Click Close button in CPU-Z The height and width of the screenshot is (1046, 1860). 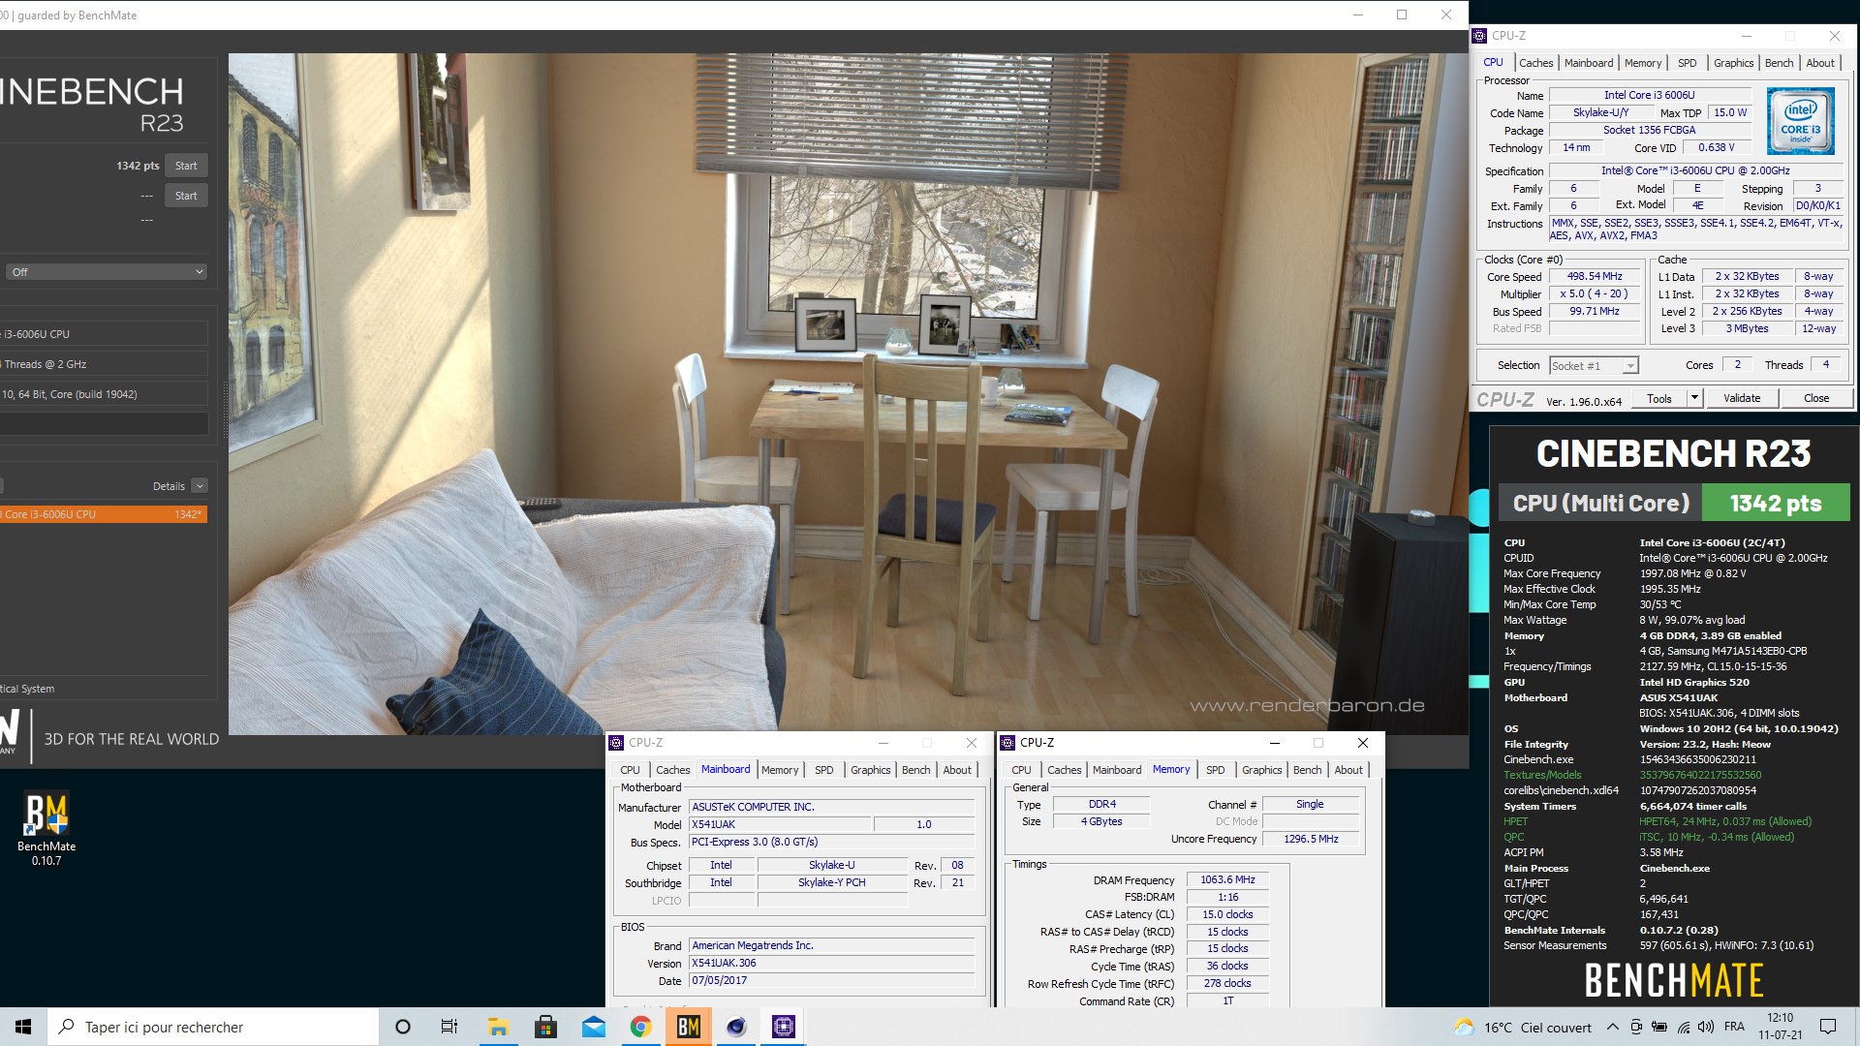[x=1816, y=398]
